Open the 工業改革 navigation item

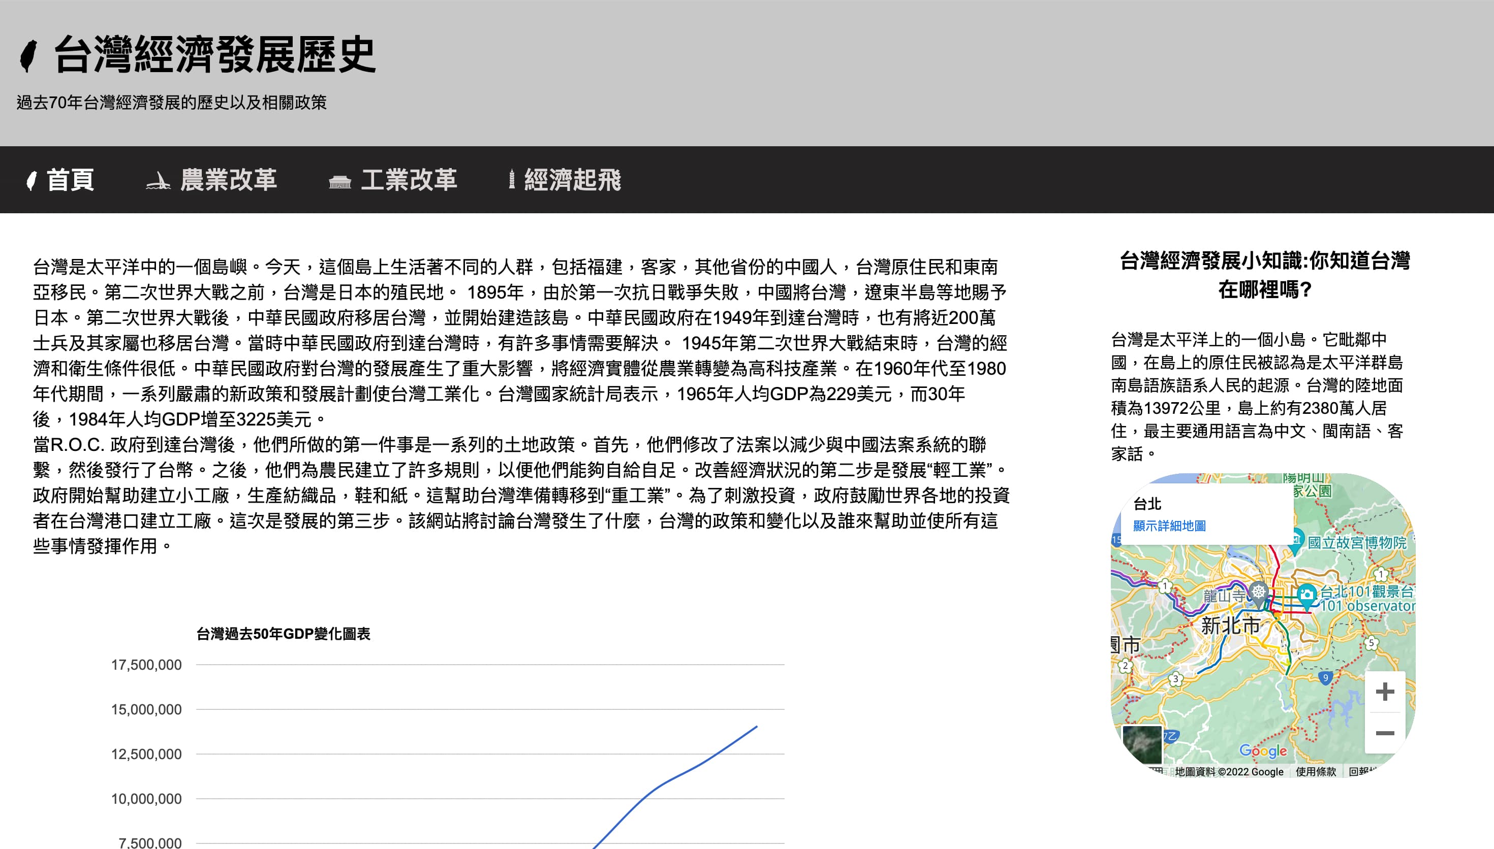409,180
